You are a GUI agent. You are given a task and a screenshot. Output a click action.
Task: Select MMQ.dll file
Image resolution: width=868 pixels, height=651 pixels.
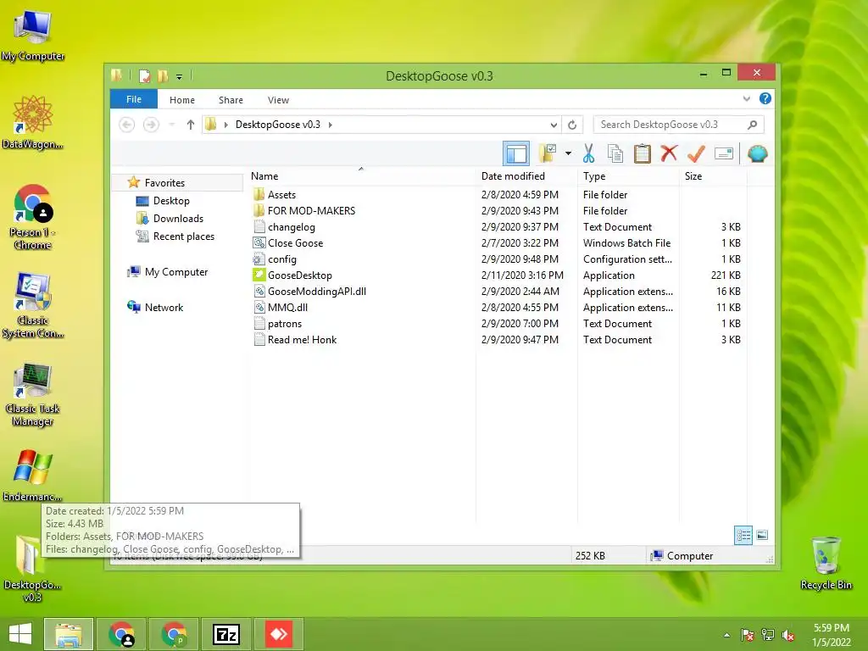click(288, 307)
